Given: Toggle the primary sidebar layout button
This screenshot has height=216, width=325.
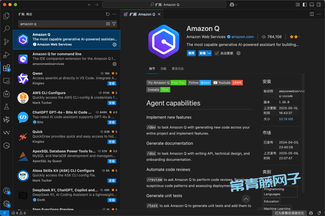Looking at the screenshot, I should point(304,4).
